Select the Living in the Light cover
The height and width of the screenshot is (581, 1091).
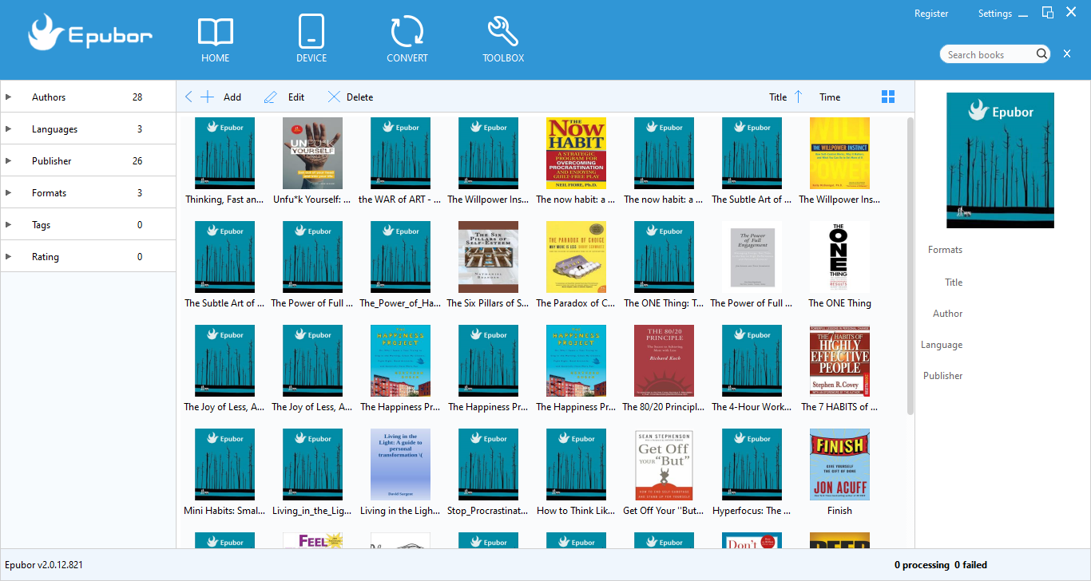click(400, 464)
